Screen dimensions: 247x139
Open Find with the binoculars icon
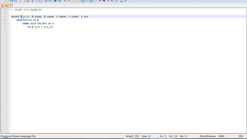(x=55, y=1)
